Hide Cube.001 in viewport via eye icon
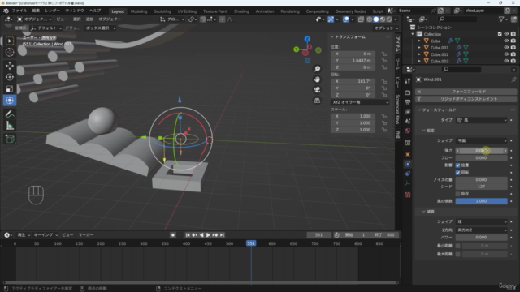Image resolution: width=520 pixels, height=292 pixels. tap(506, 48)
